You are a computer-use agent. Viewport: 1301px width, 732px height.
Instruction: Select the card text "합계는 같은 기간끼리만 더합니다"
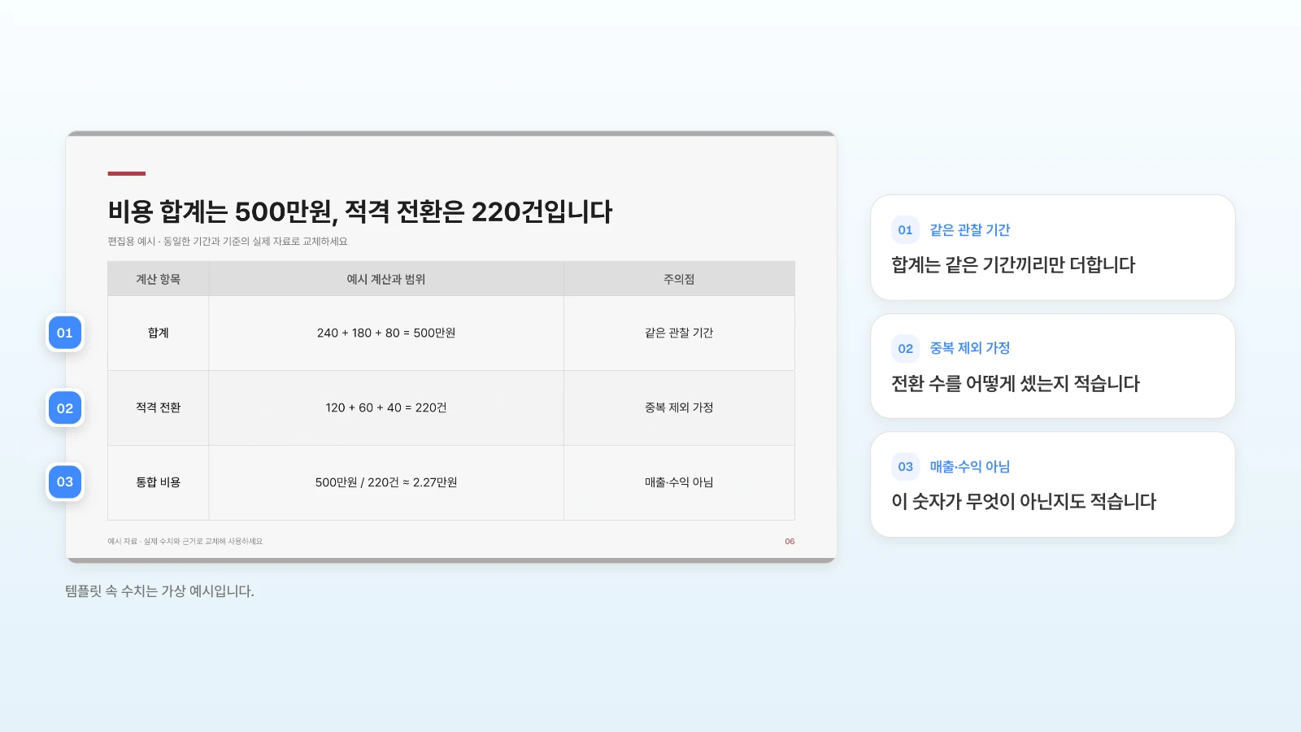click(x=1013, y=265)
